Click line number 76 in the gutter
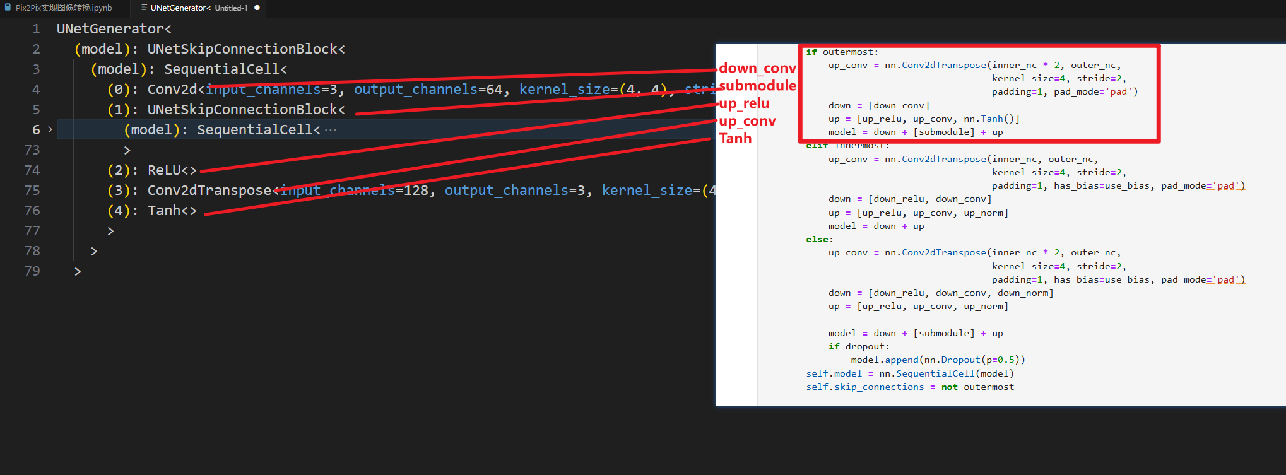1286x475 pixels. [x=32, y=211]
